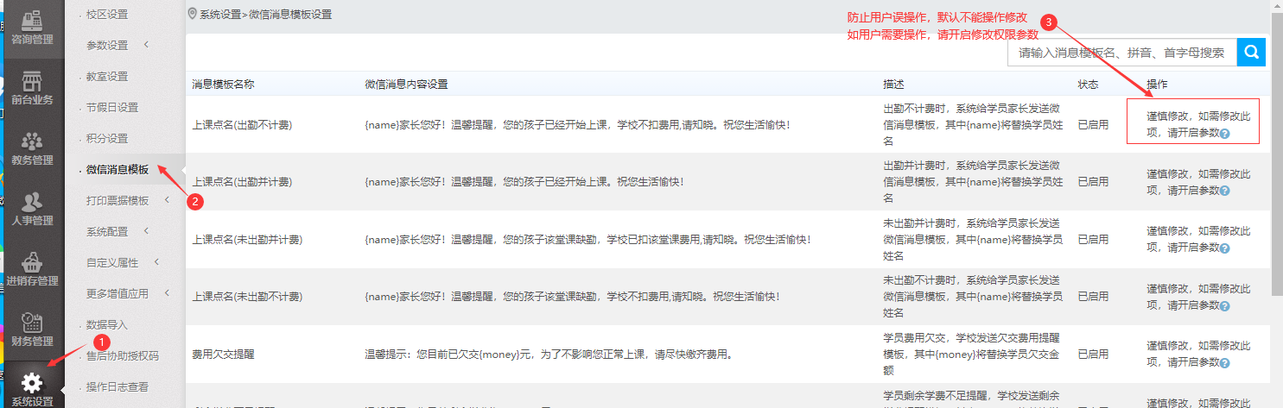Select 上课点名(未出勤不计费) template name

point(247,297)
